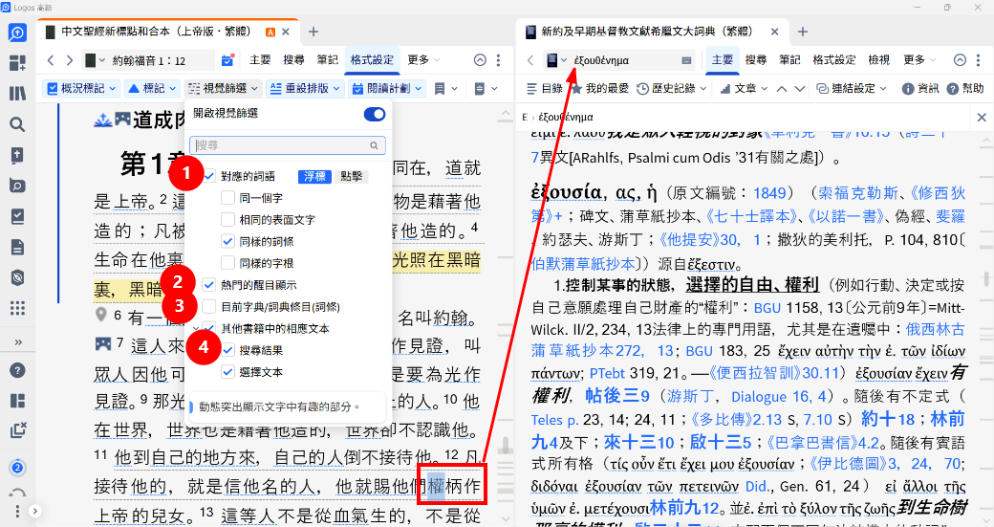Uncheck the 熱門的醒目顯示 checkbox
The image size is (994, 527).
(x=209, y=285)
